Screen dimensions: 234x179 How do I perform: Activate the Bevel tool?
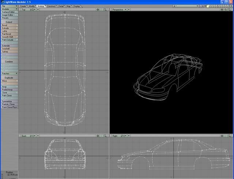click(10, 25)
